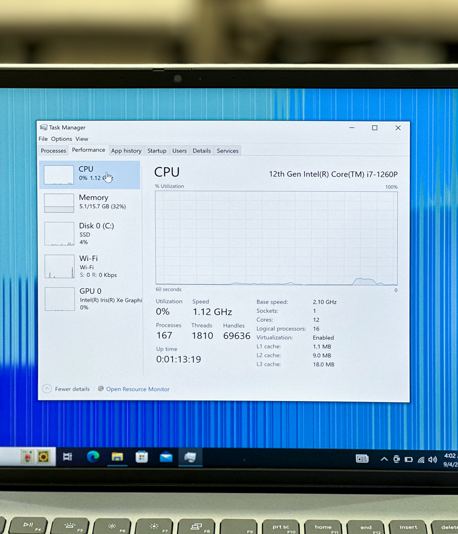Select the CPU entry in sidebar
Image resolution: width=458 pixels, height=534 pixels.
[90, 175]
